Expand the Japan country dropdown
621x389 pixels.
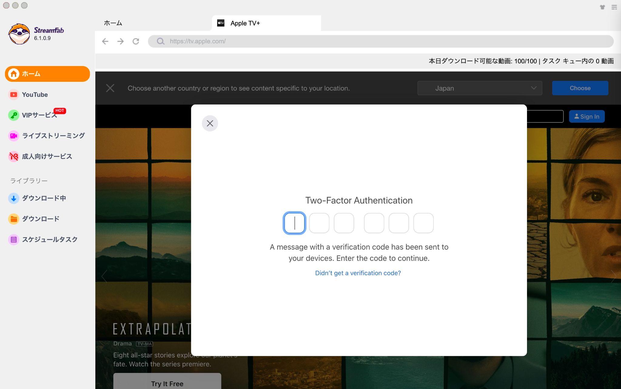click(x=480, y=88)
